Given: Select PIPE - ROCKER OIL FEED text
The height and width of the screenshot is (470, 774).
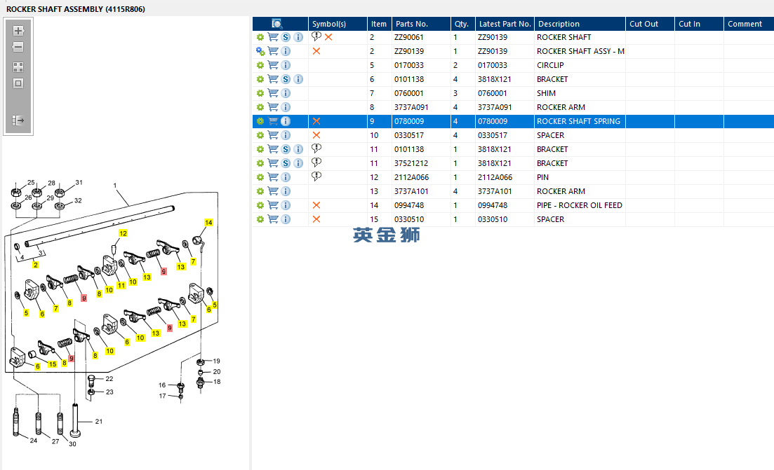Looking at the screenshot, I should pos(580,205).
